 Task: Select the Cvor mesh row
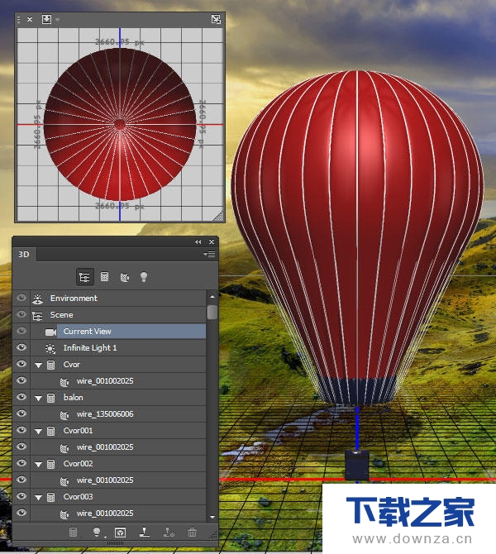[x=118, y=365]
